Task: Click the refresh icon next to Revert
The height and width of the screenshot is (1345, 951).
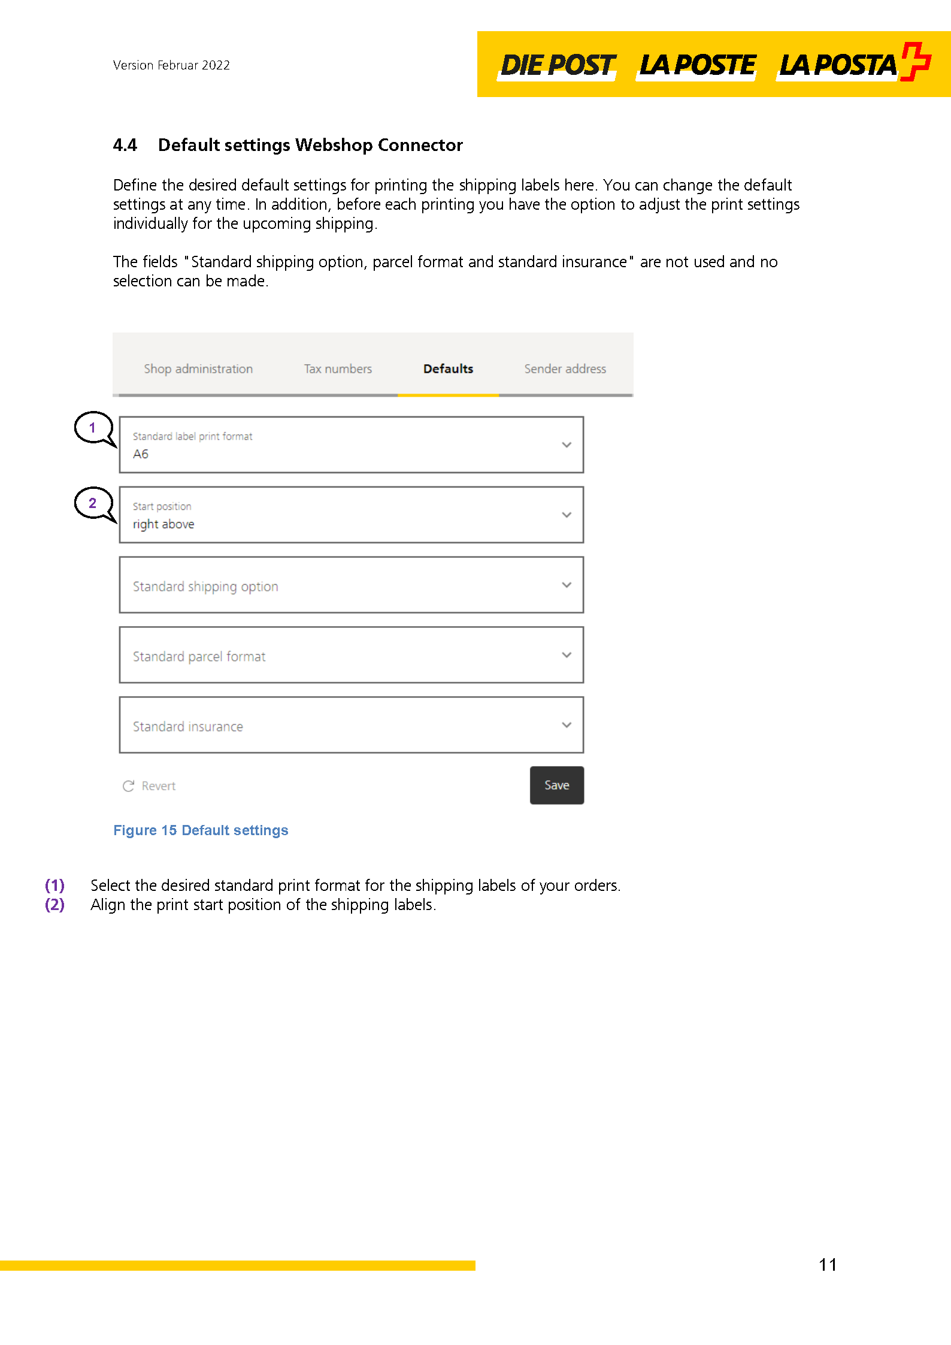Action: [129, 785]
